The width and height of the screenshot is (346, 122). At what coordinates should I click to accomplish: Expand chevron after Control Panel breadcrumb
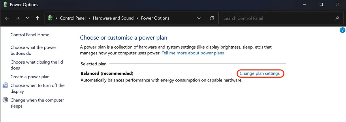click(x=89, y=18)
